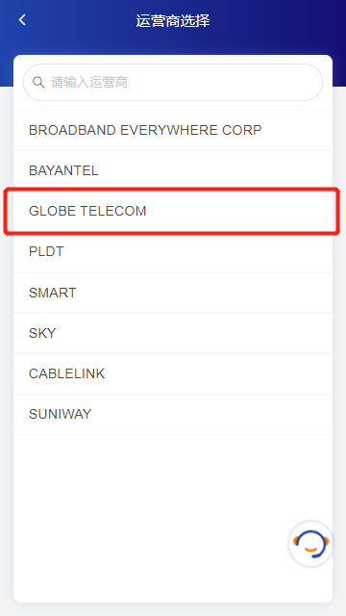Tap the GLOBE TELECOM text label

pyautogui.click(x=87, y=211)
